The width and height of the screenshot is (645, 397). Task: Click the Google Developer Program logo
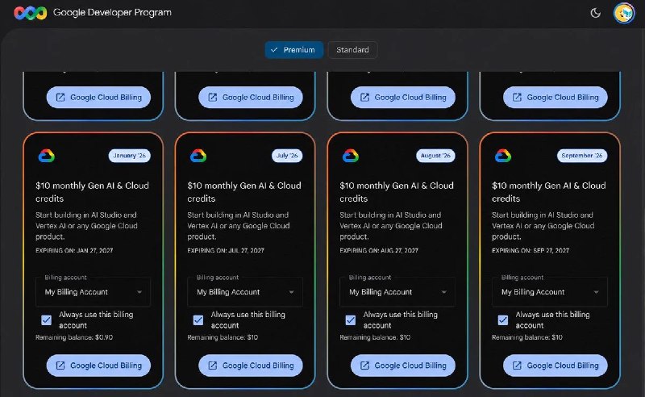click(31, 13)
